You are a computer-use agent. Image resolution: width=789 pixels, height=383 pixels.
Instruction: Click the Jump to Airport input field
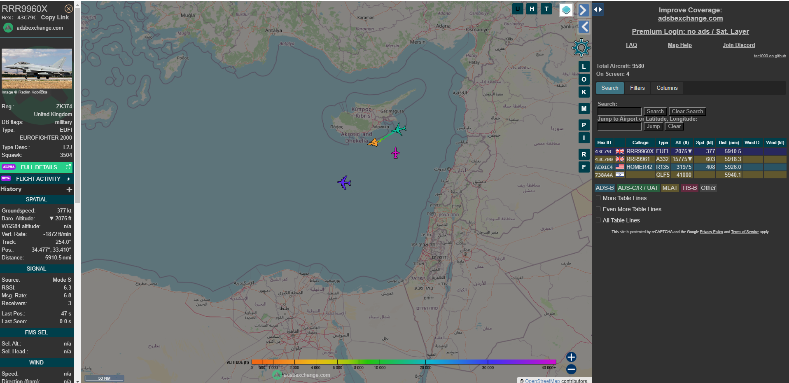[619, 126]
